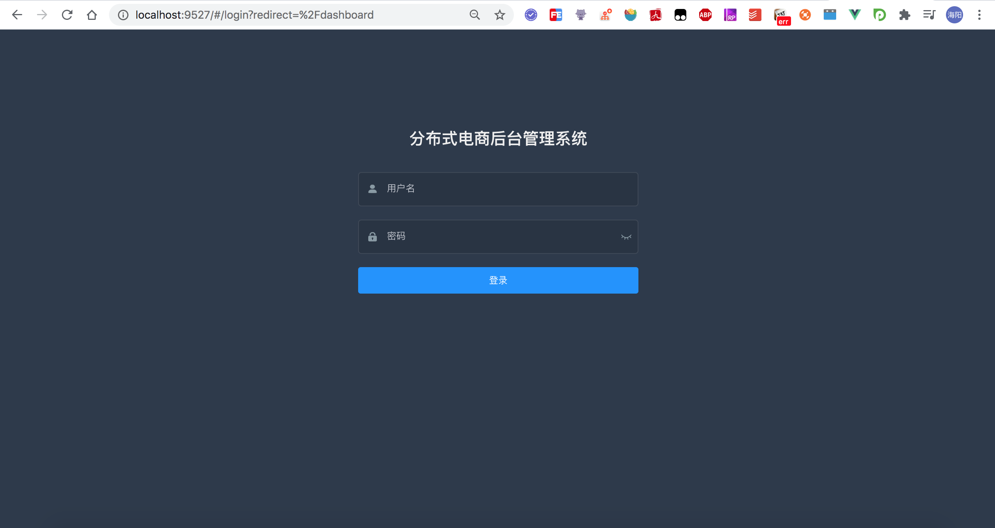Open the Adobe Acrobat extension
The height and width of the screenshot is (528, 995).
click(656, 15)
